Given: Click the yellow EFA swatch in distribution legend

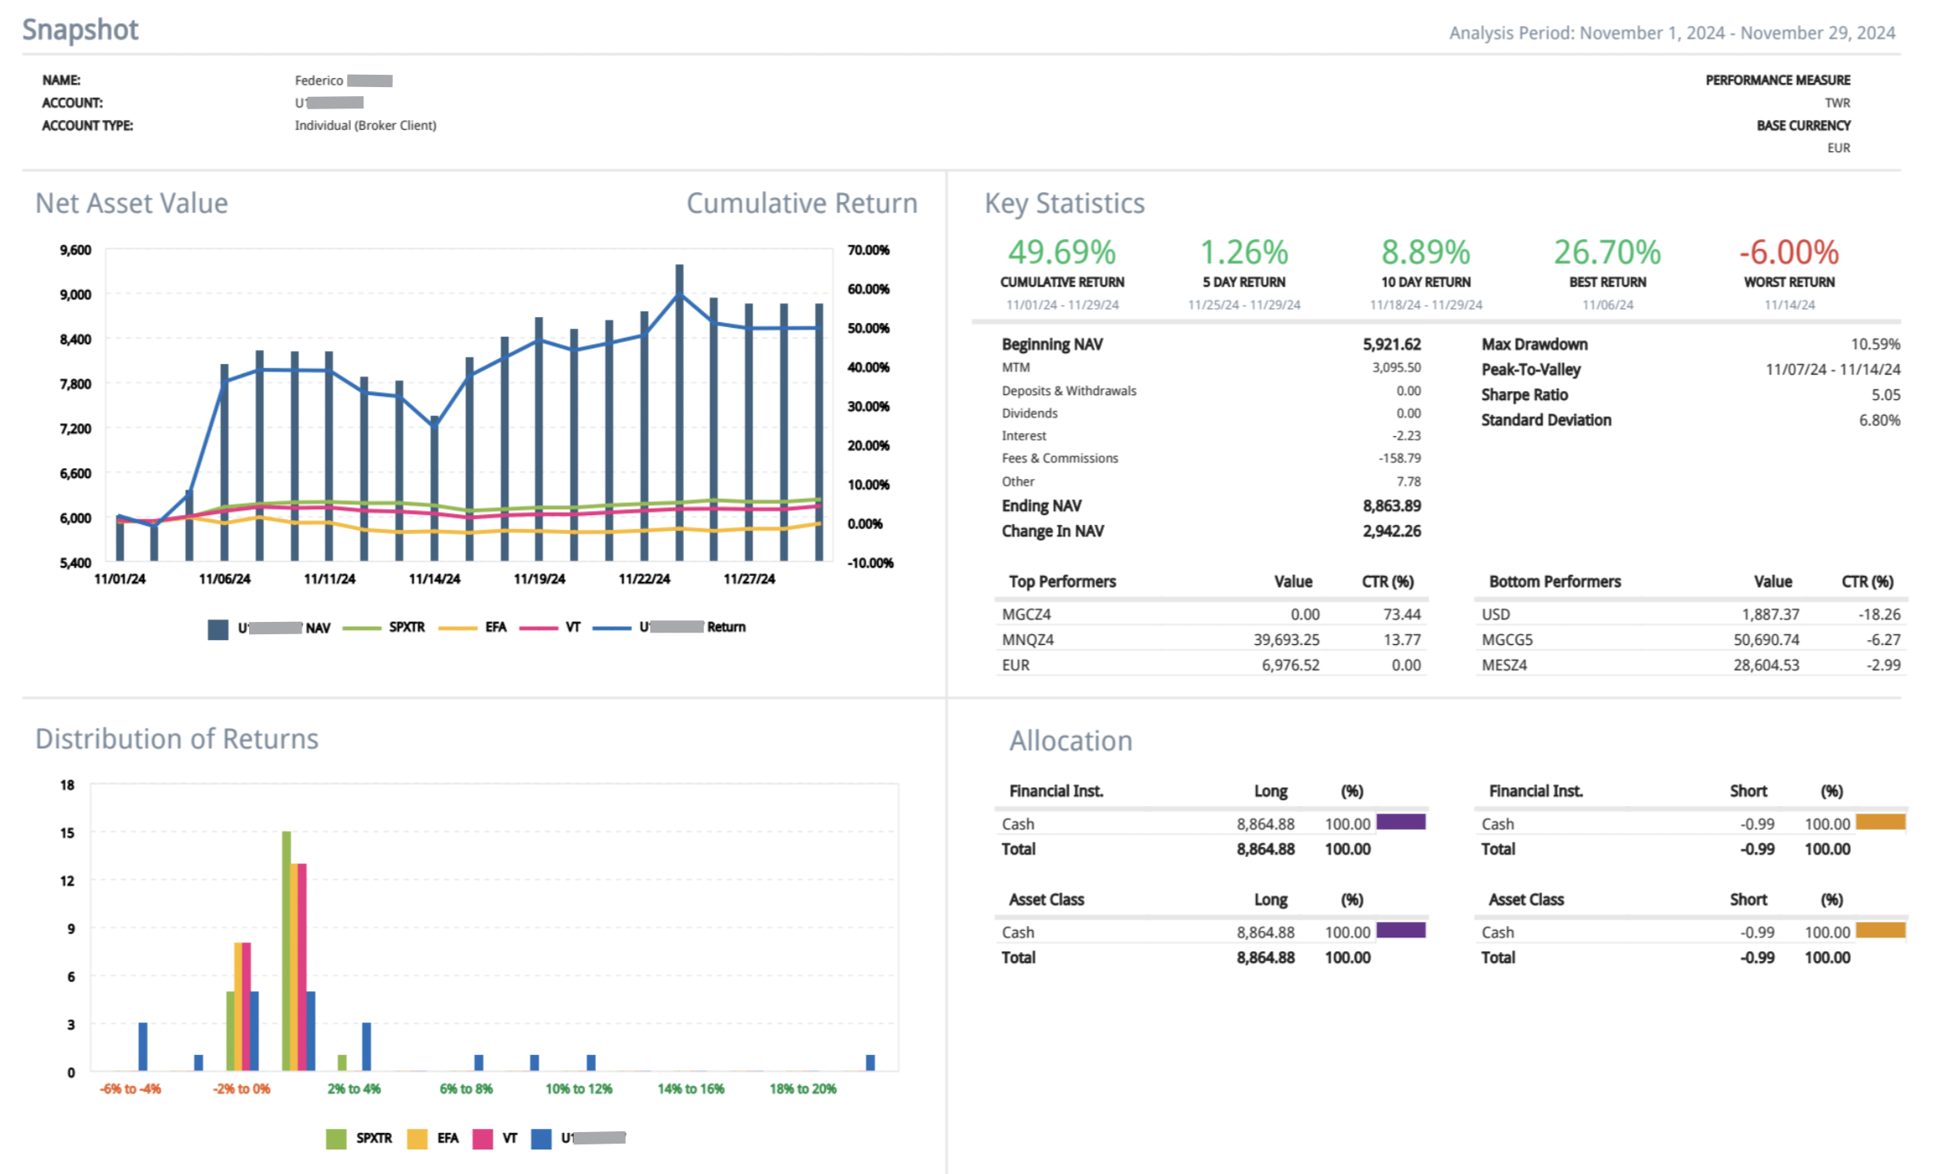Looking at the screenshot, I should (417, 1139).
